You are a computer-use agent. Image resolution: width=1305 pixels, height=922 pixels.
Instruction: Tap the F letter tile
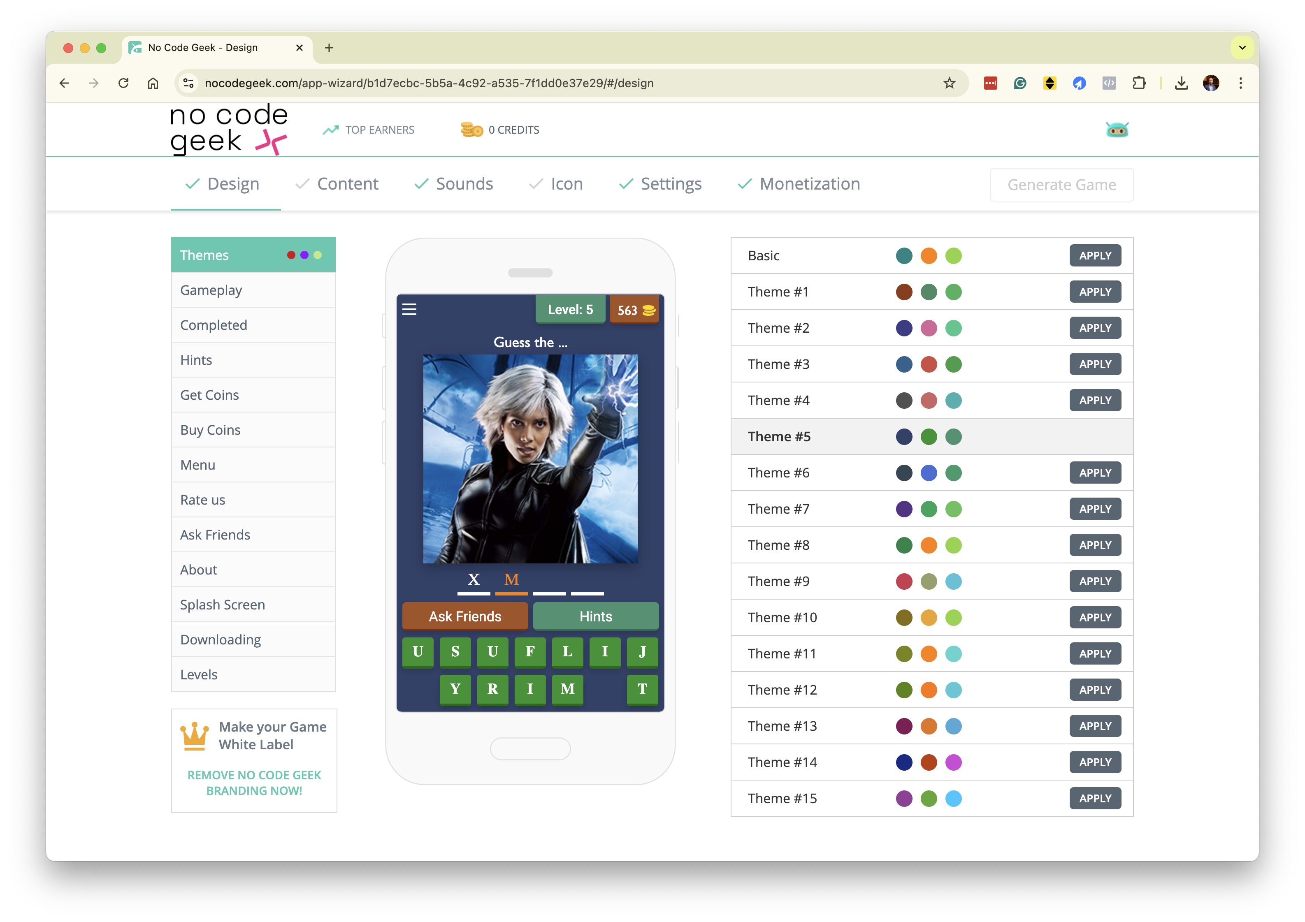(530, 652)
